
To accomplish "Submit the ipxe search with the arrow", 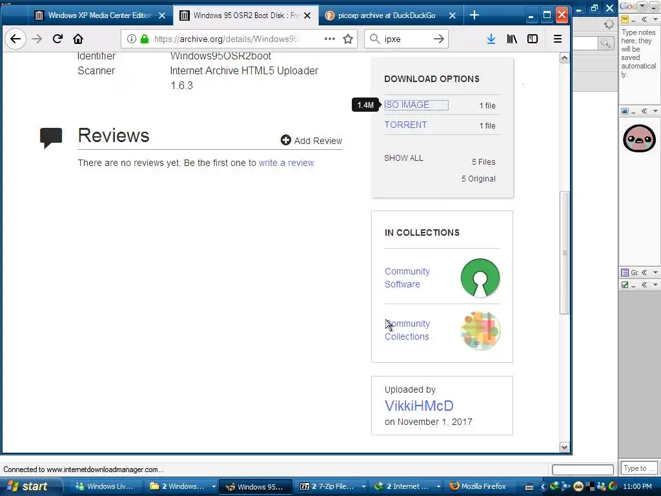I will [439, 39].
